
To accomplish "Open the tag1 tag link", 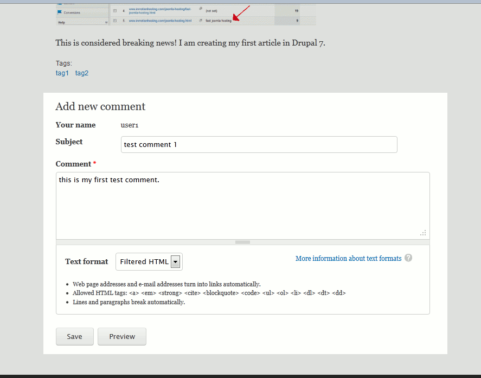I will click(62, 73).
